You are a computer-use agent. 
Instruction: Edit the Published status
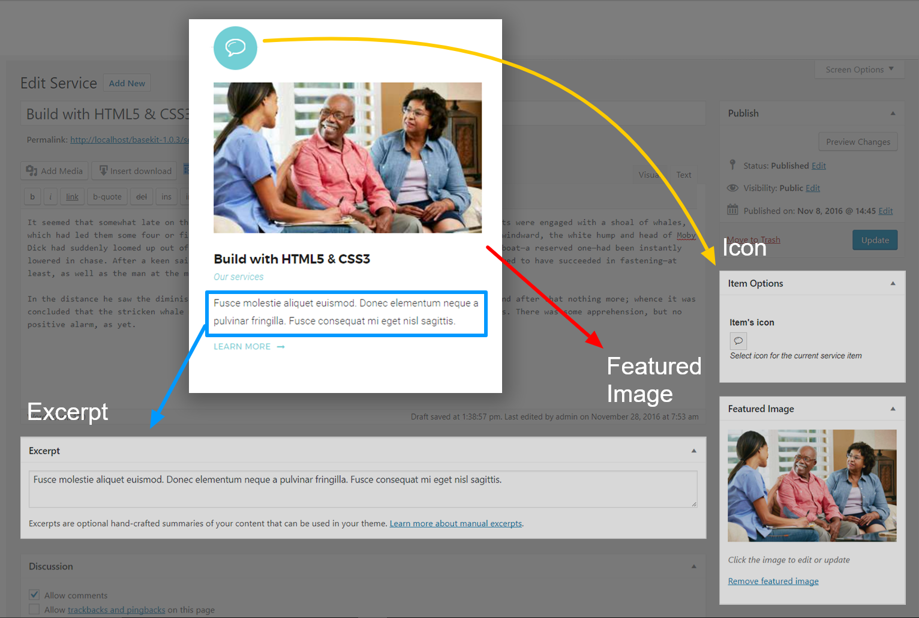tap(819, 166)
